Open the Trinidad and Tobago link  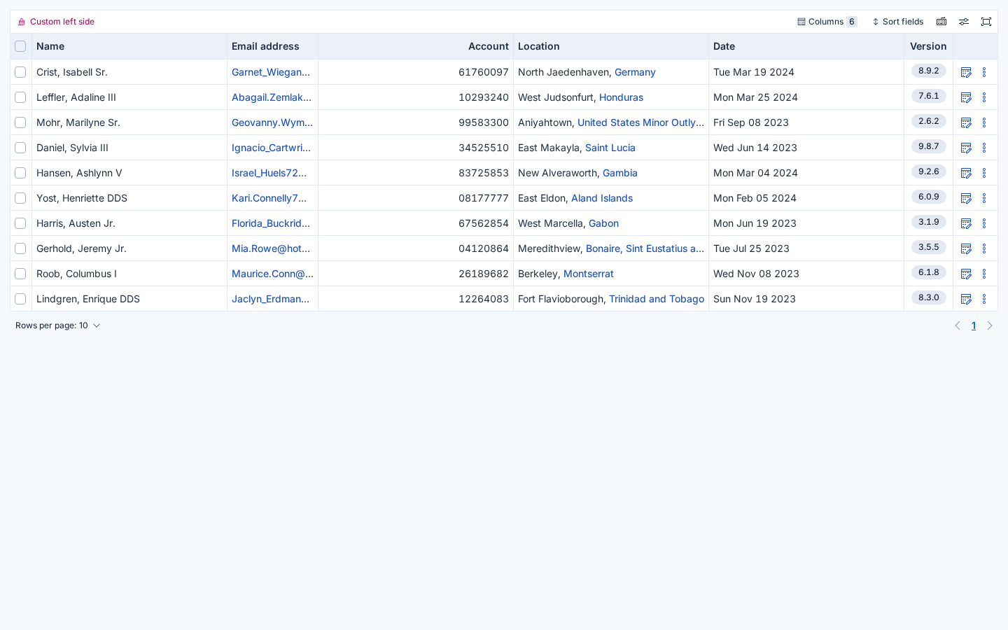[x=657, y=299]
